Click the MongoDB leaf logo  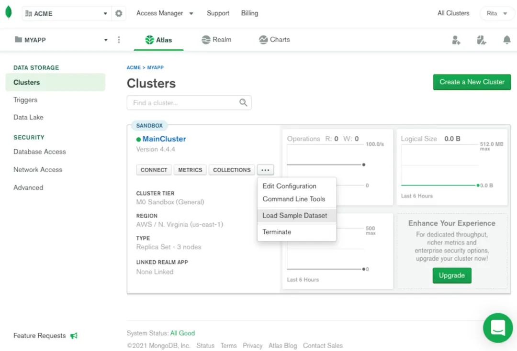click(x=9, y=12)
